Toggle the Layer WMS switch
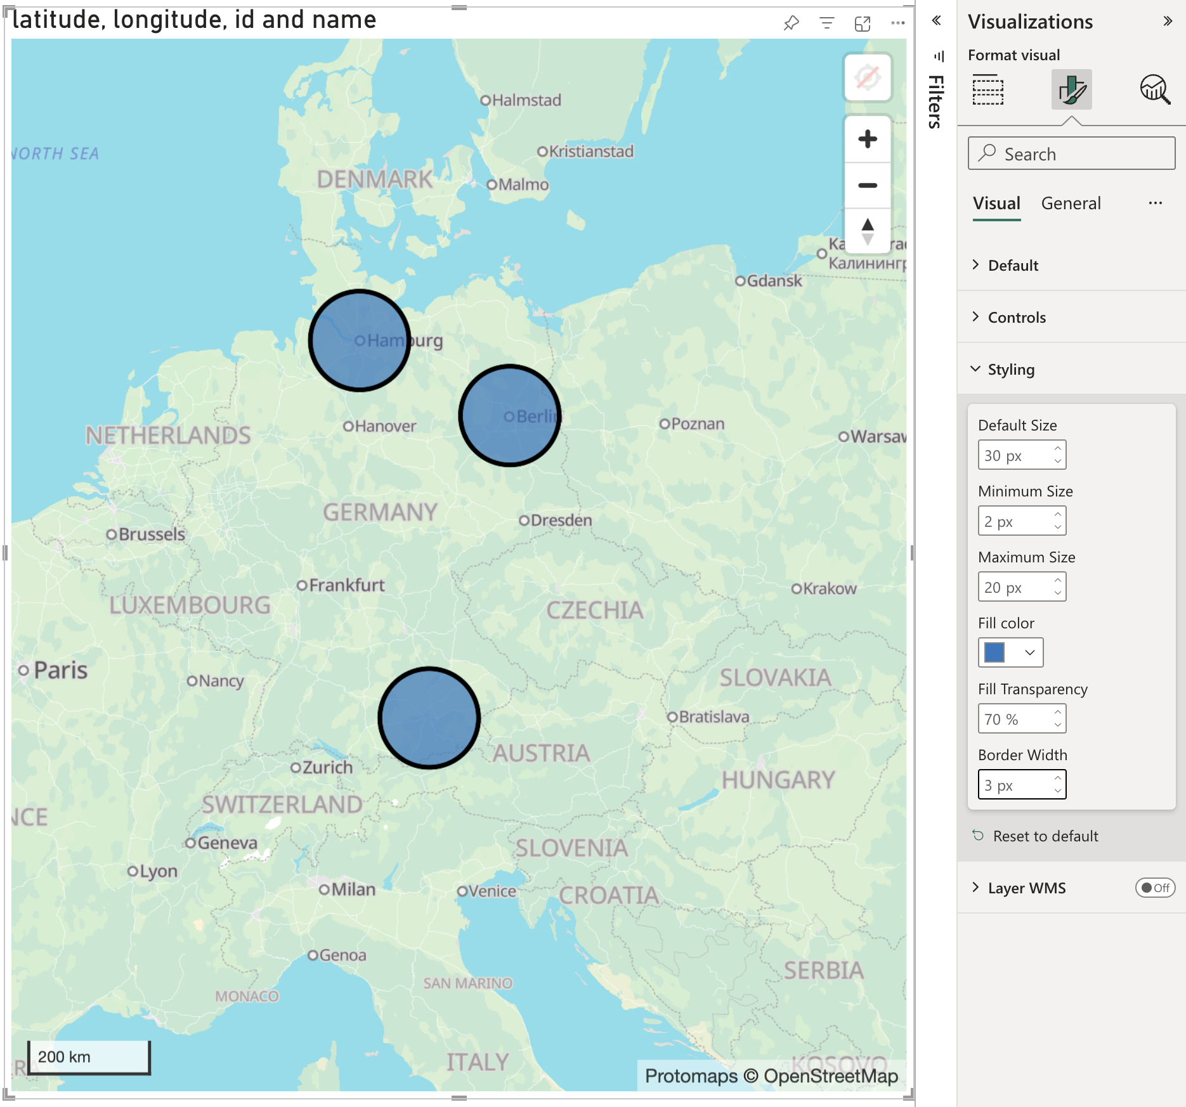Screen dimensions: 1186x1107 click(1154, 888)
